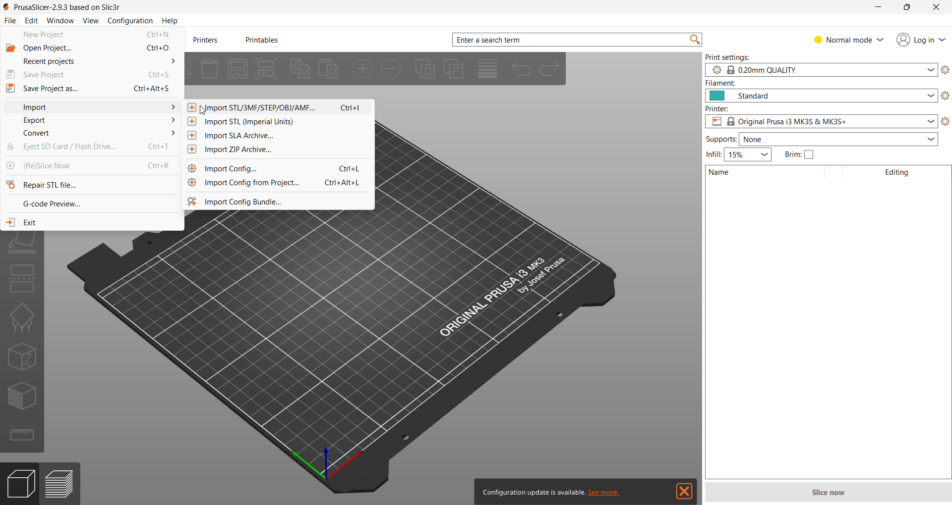Viewport: 952px width, 505px height.
Task: Click the Split to objects icon
Action: [425, 69]
